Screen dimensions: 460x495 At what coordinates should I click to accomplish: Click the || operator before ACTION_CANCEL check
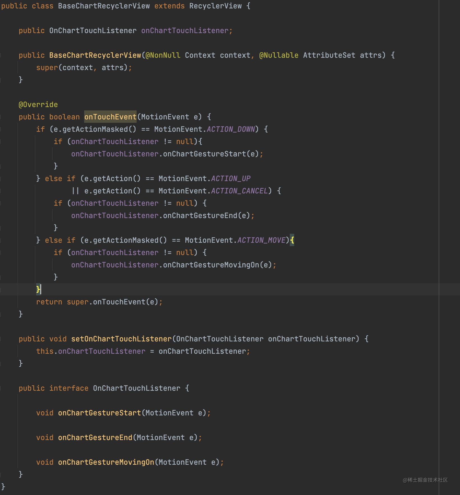coord(75,191)
